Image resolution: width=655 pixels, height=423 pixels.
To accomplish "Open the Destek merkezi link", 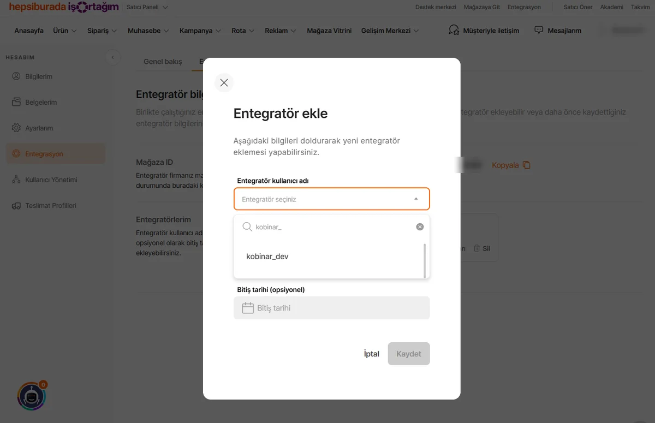I will pos(436,7).
